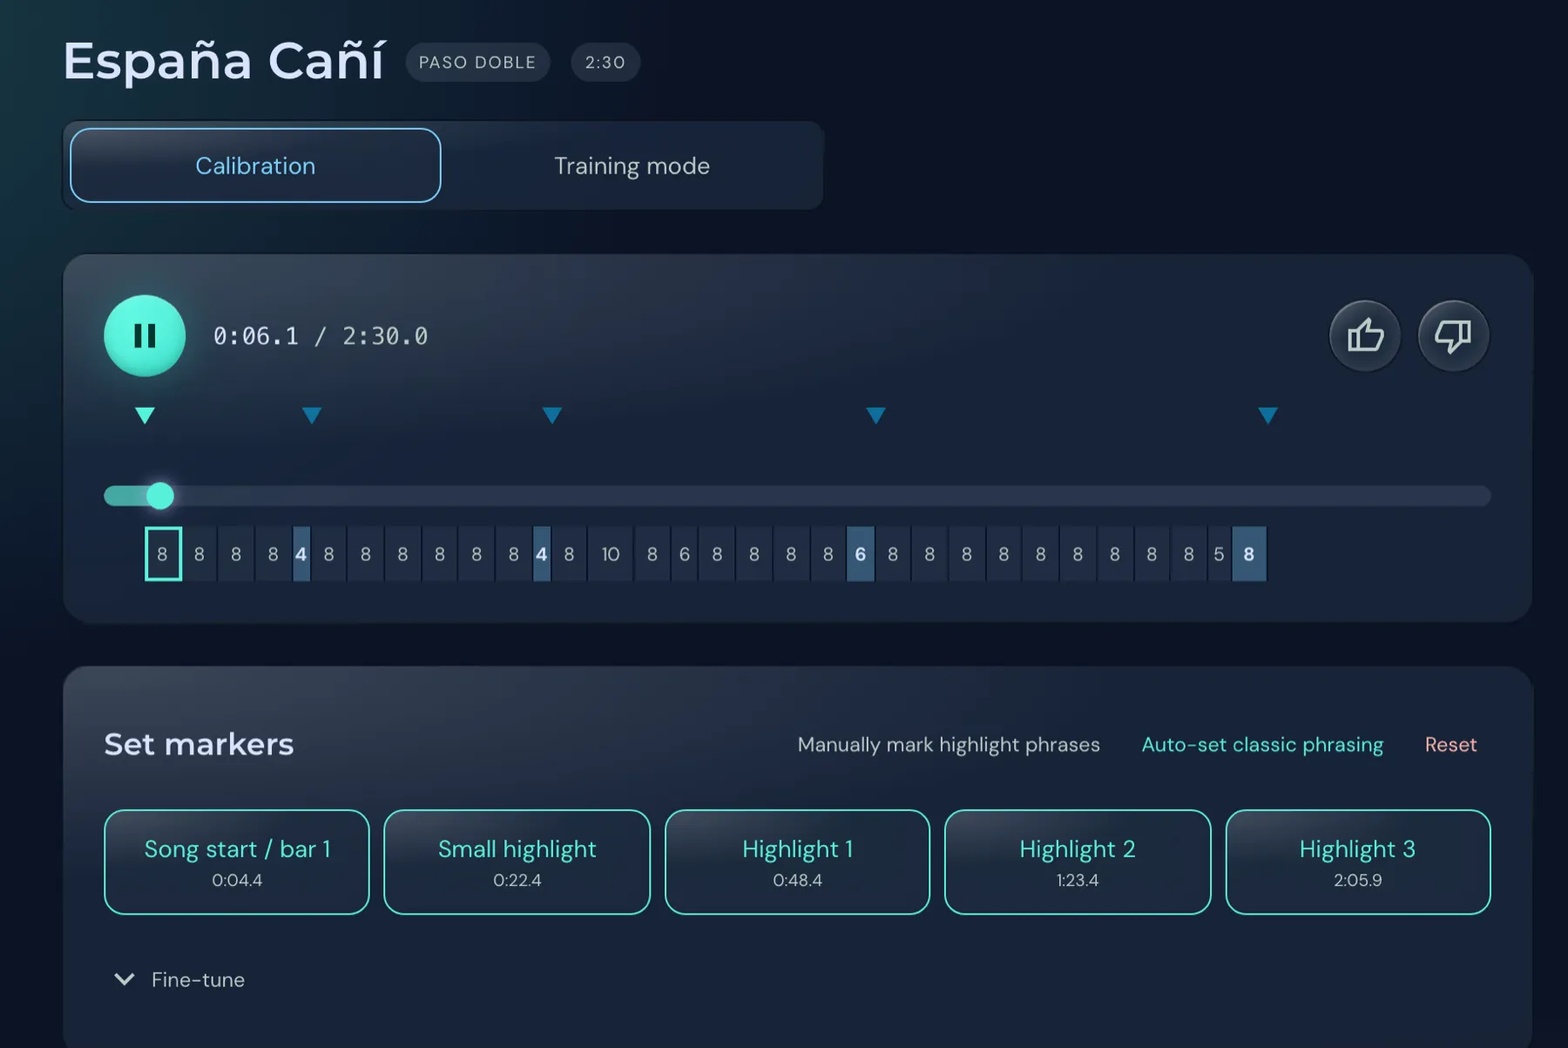Click the Reset link
Viewport: 1568px width, 1048px height.
pos(1450,745)
